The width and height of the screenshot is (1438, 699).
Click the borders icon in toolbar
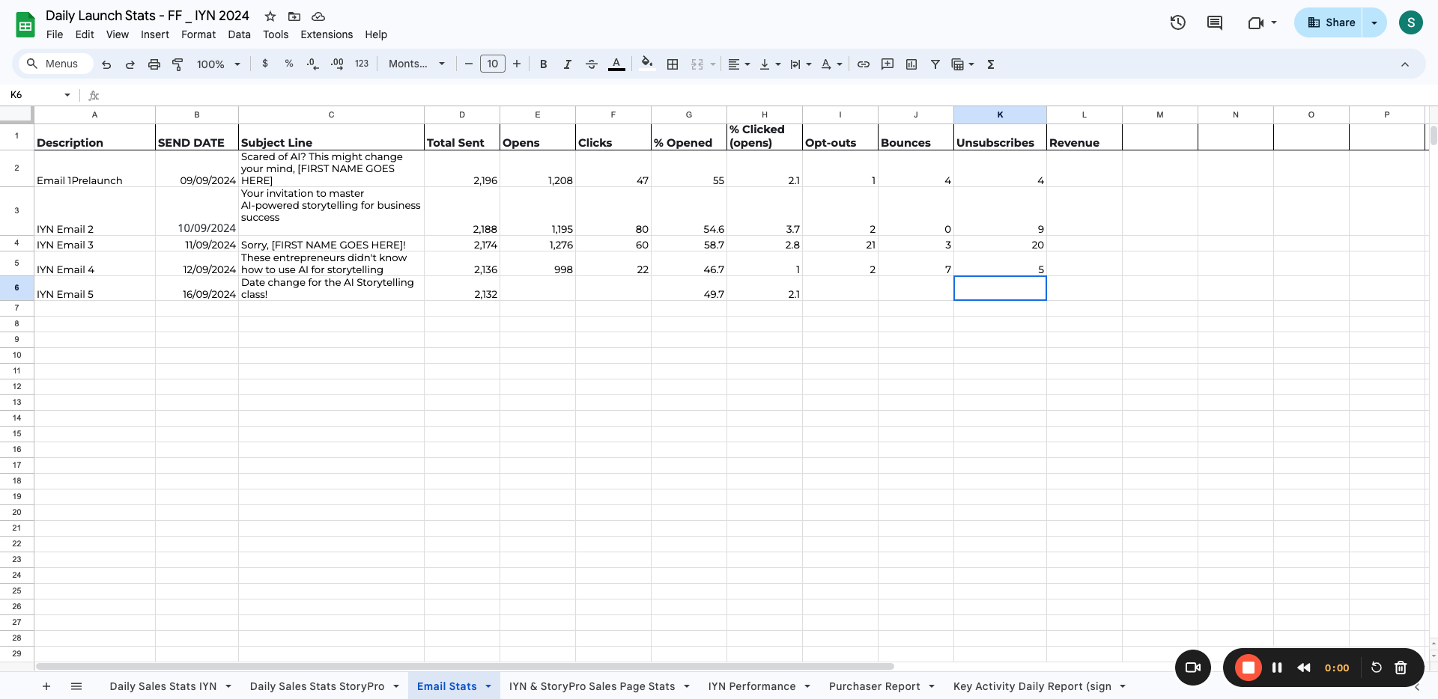(x=673, y=64)
